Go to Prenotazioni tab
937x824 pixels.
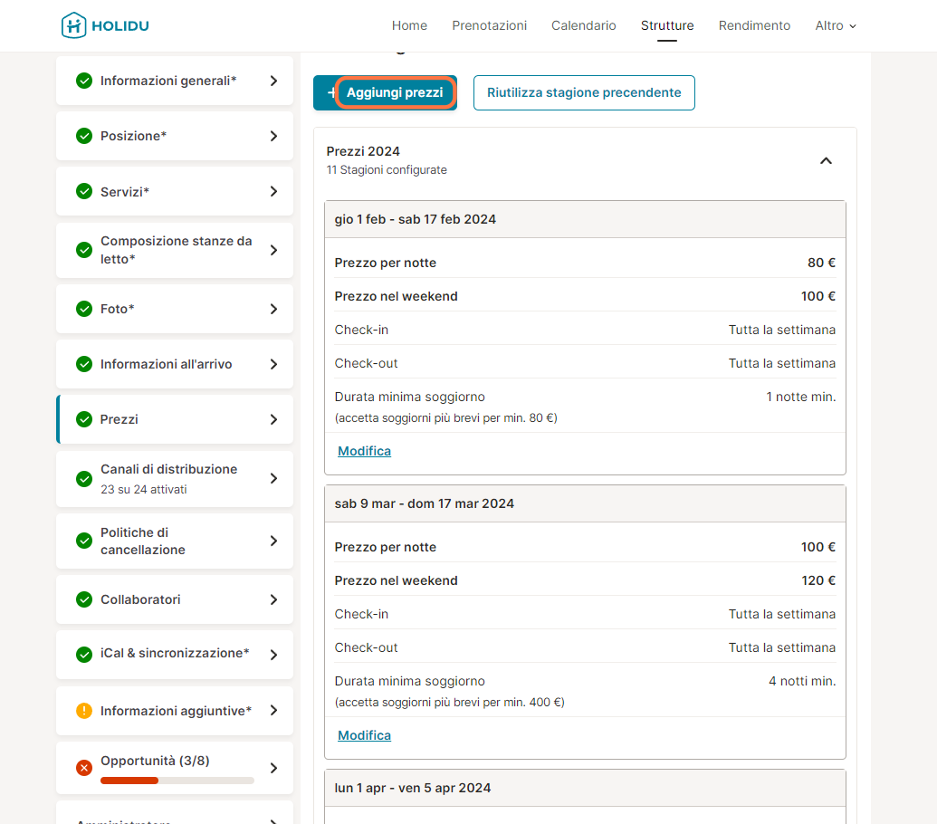point(490,25)
